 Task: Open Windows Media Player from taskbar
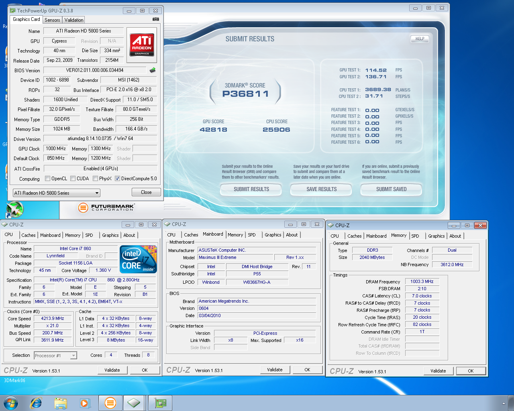click(85, 403)
